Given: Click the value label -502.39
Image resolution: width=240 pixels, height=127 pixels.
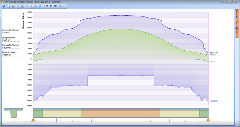Looking at the screenshot, I should 213,61.
